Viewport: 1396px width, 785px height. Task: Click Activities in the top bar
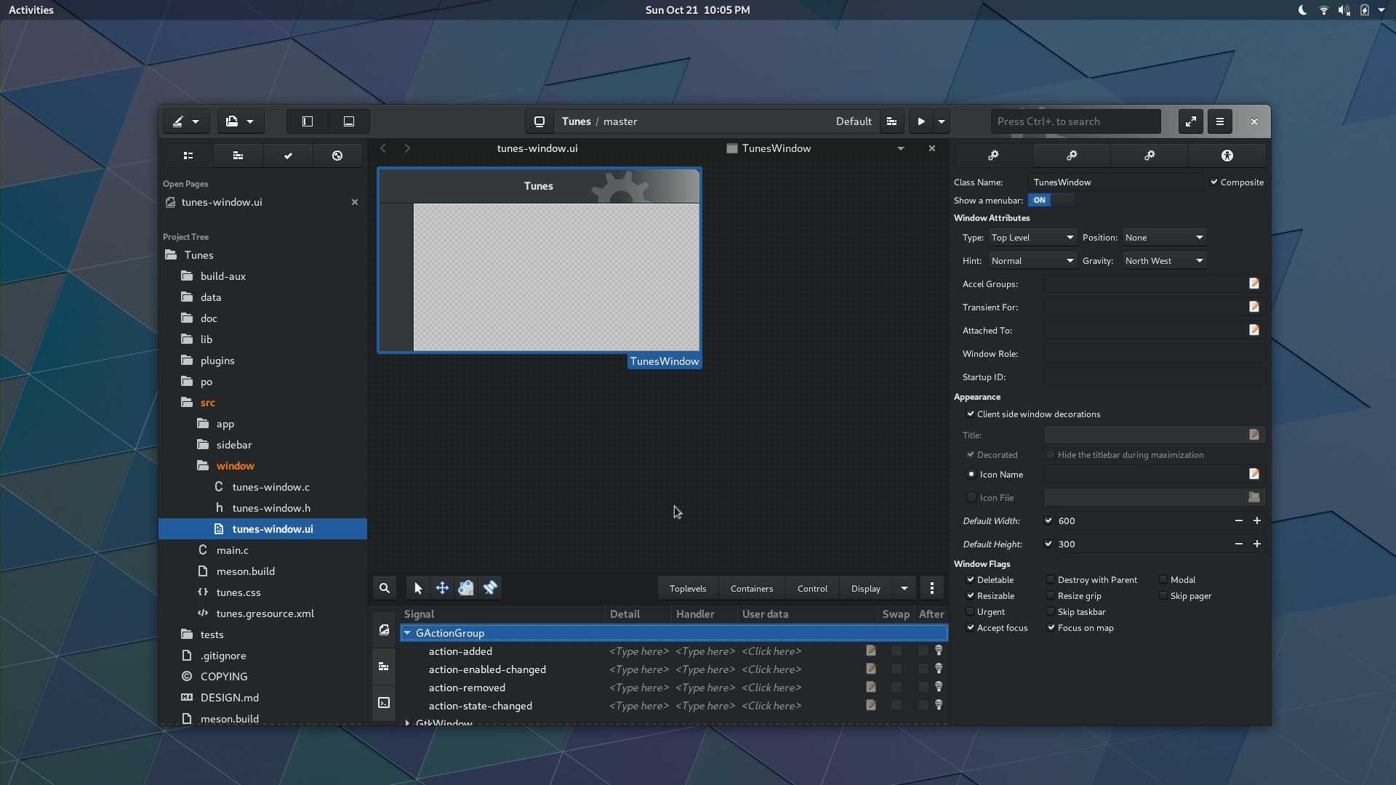tap(31, 9)
